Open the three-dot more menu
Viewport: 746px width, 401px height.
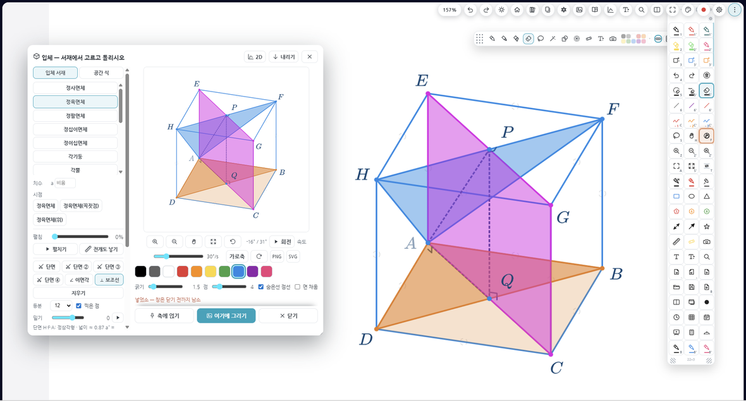point(735,10)
